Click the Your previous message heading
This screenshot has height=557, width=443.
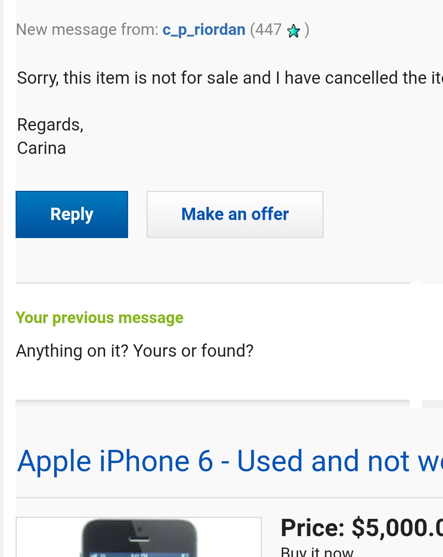click(x=99, y=318)
